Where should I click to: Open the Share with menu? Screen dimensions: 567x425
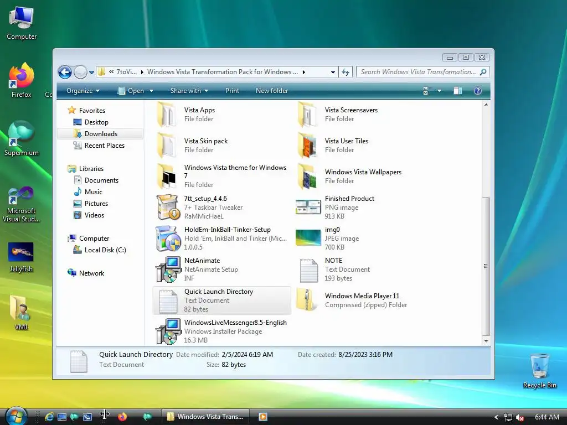click(x=189, y=91)
